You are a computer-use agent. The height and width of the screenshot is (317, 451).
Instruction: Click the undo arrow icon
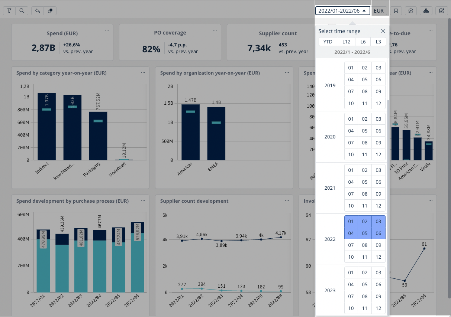(x=38, y=11)
